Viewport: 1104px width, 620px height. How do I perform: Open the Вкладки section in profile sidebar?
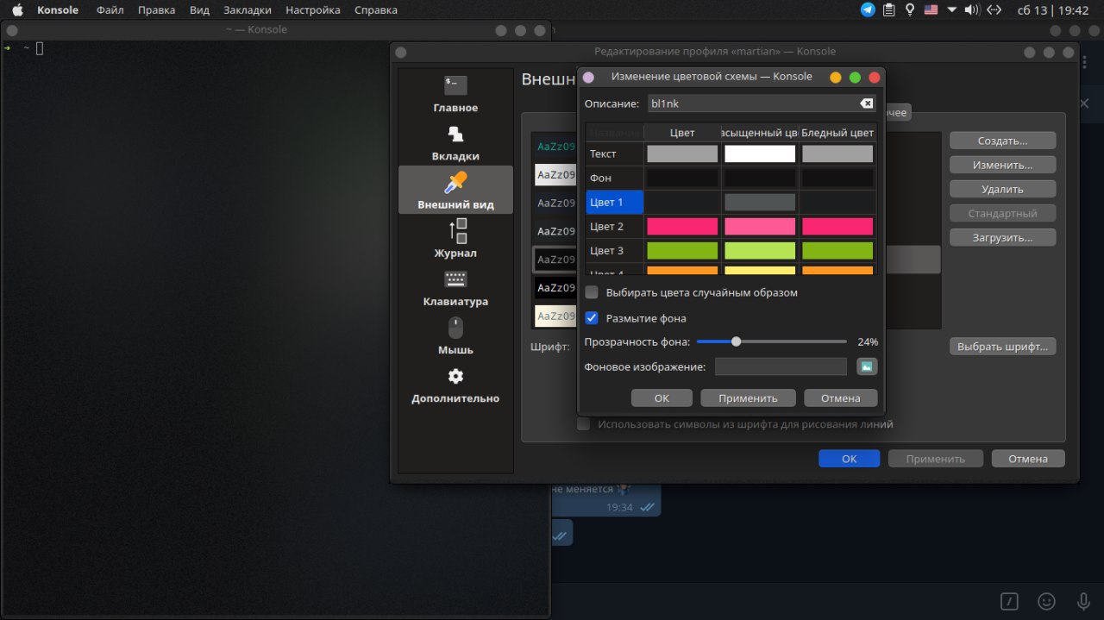coord(455,143)
